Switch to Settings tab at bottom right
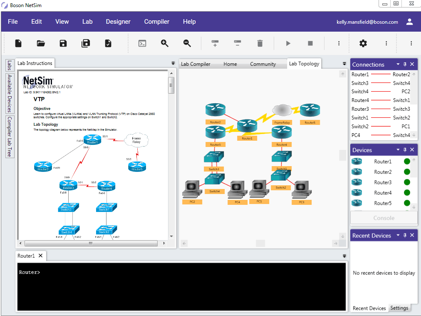This screenshot has width=421, height=316. pos(399,308)
